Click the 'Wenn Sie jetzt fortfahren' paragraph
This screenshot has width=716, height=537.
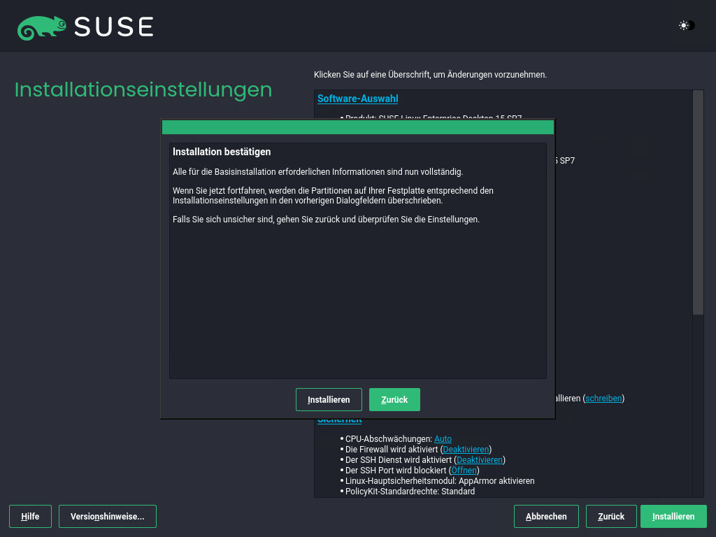[x=333, y=196]
